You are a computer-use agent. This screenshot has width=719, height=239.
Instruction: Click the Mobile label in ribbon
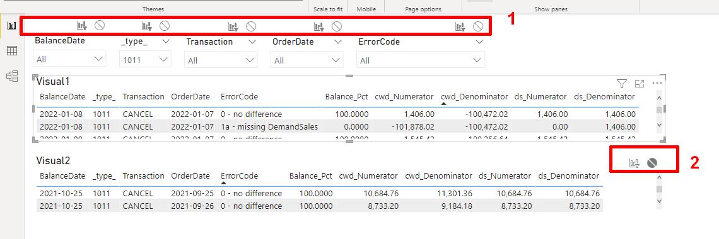[366, 9]
